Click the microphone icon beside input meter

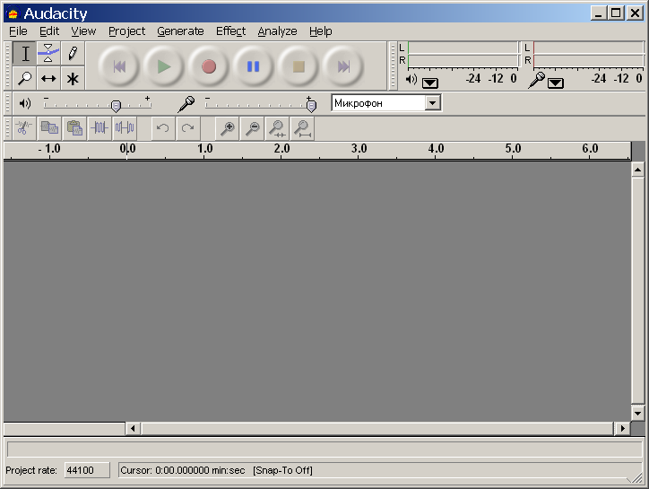pos(536,80)
